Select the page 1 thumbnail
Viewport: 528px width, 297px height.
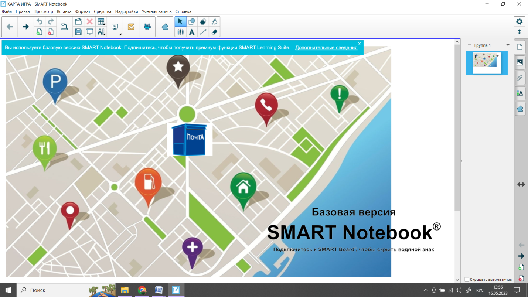487,63
